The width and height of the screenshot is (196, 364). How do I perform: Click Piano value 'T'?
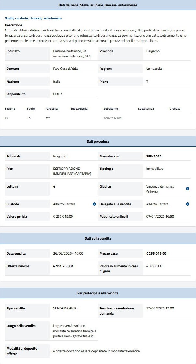click(147, 82)
